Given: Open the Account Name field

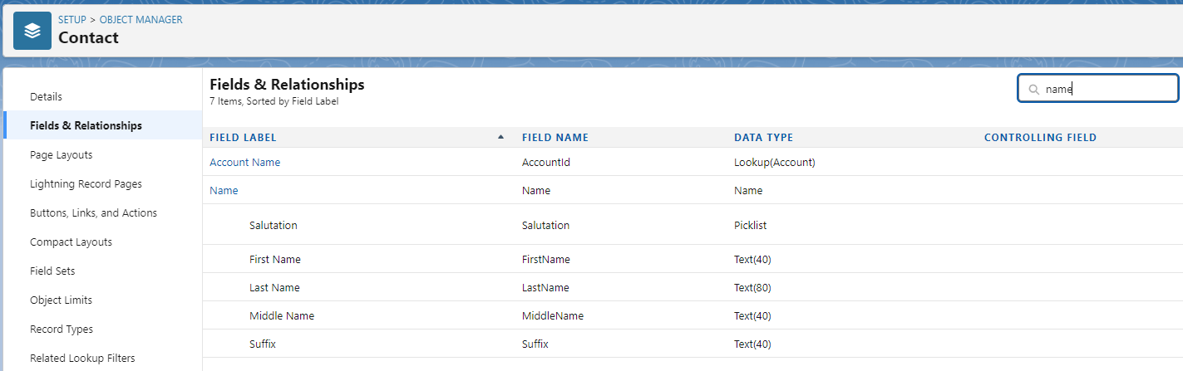Looking at the screenshot, I should point(244,163).
